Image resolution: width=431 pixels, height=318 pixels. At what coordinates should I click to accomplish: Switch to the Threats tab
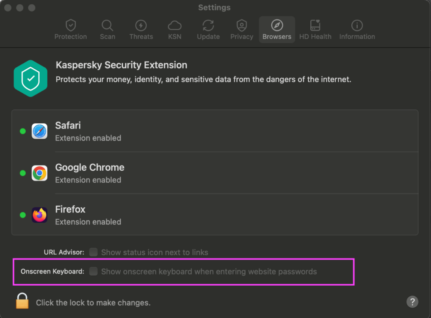coord(141,30)
